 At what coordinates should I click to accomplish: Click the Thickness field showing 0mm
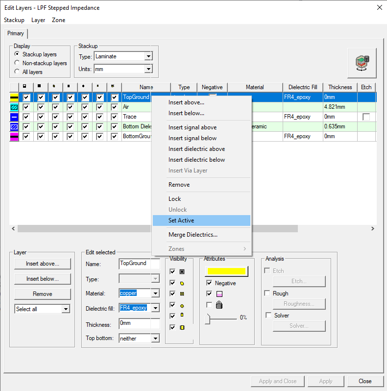click(140, 323)
